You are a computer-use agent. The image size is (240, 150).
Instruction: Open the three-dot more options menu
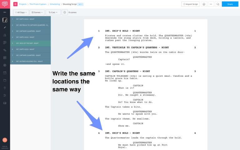click(x=211, y=4)
